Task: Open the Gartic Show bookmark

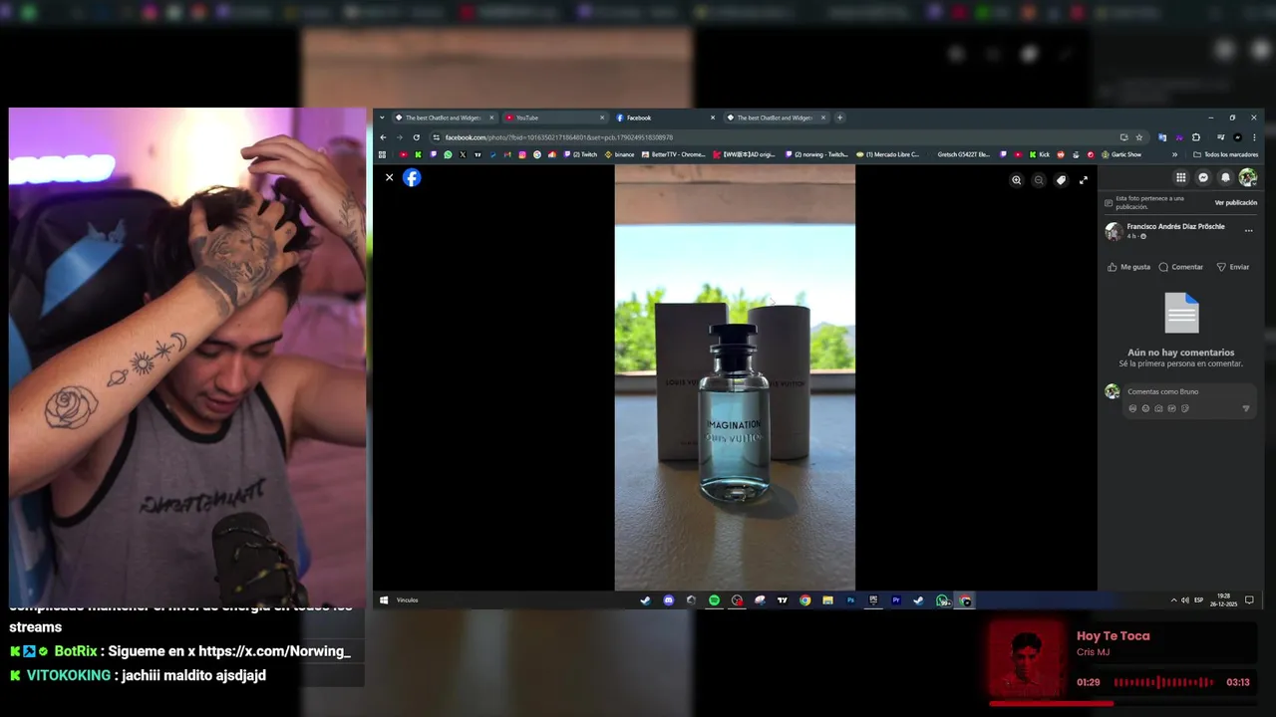Action: 1121,154
